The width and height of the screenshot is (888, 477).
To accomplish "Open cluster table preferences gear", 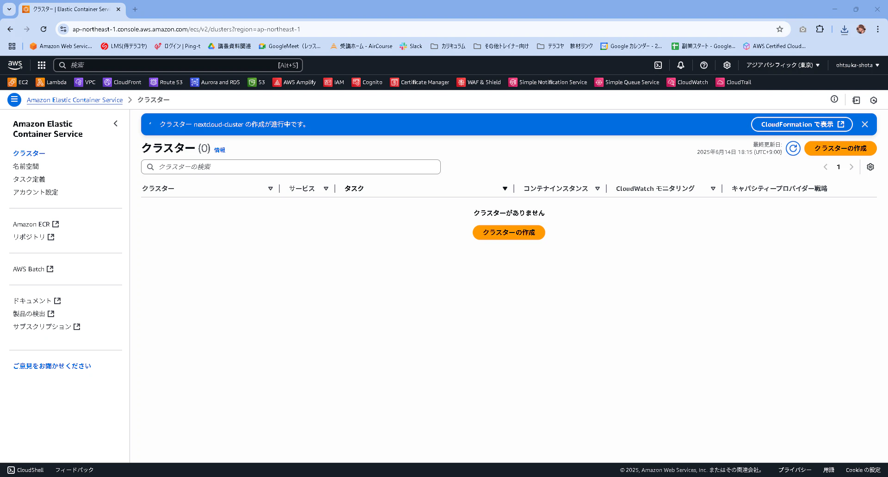I will pos(870,167).
